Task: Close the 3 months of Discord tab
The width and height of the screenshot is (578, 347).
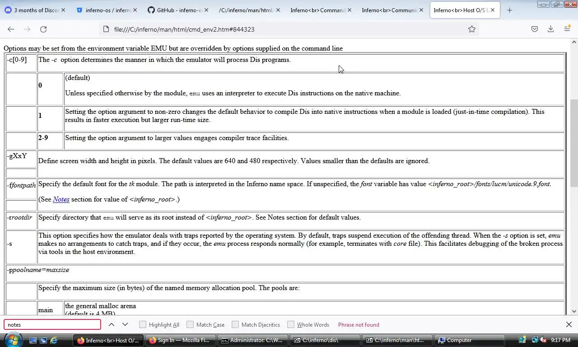Action: tap(63, 10)
